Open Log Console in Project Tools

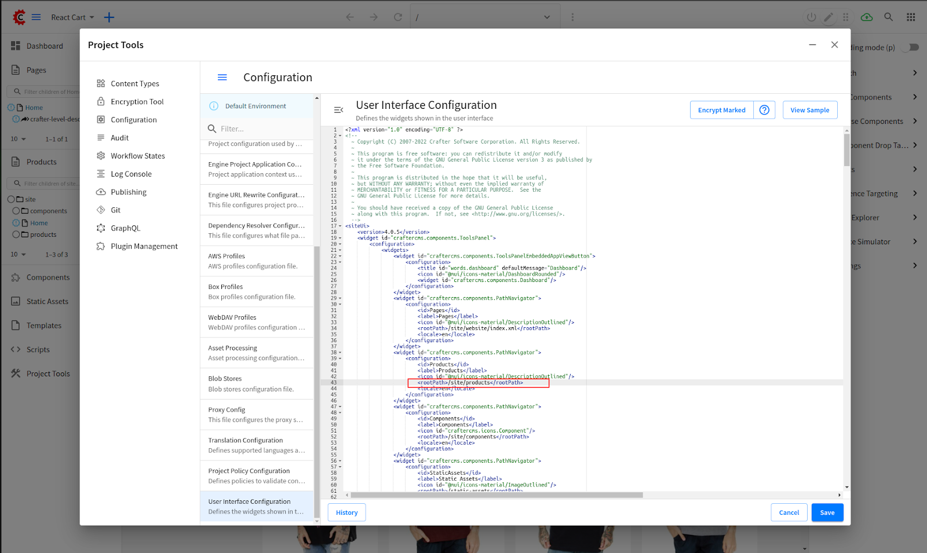(x=131, y=174)
